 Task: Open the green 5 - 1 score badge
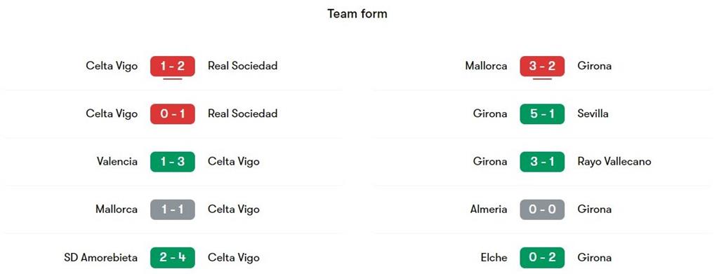pos(542,114)
